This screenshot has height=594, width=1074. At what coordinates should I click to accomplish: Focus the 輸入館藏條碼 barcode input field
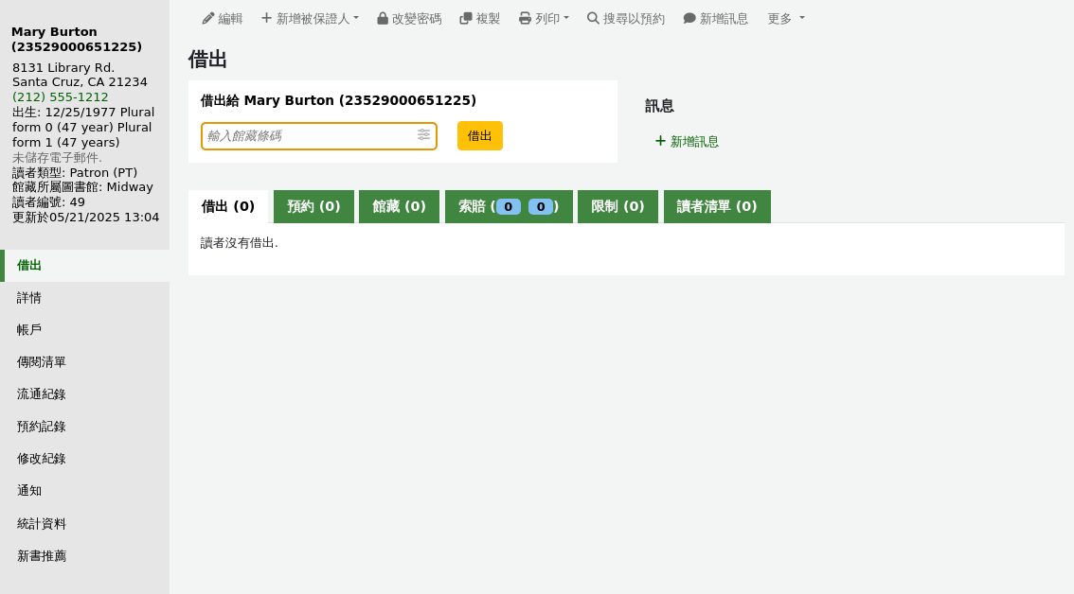(319, 135)
